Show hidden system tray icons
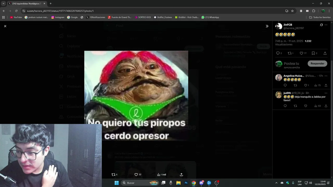Image resolution: width=333 pixels, height=187 pixels. click(276, 183)
